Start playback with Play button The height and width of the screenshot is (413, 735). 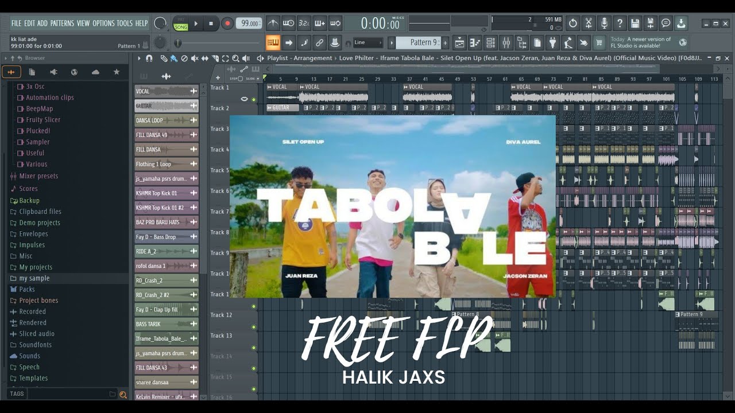click(196, 24)
